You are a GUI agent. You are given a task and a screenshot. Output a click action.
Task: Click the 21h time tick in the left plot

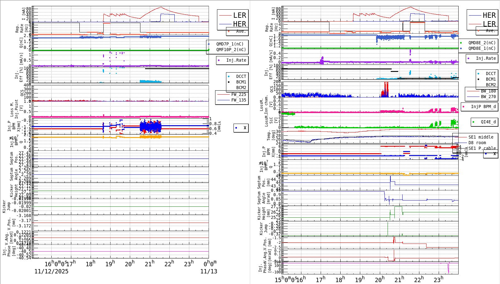pos(149,263)
